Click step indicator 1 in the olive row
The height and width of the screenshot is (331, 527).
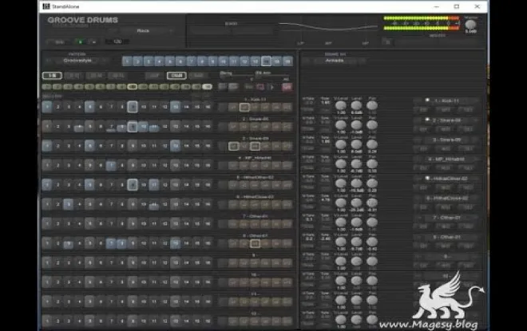pyautogui.click(x=47, y=87)
